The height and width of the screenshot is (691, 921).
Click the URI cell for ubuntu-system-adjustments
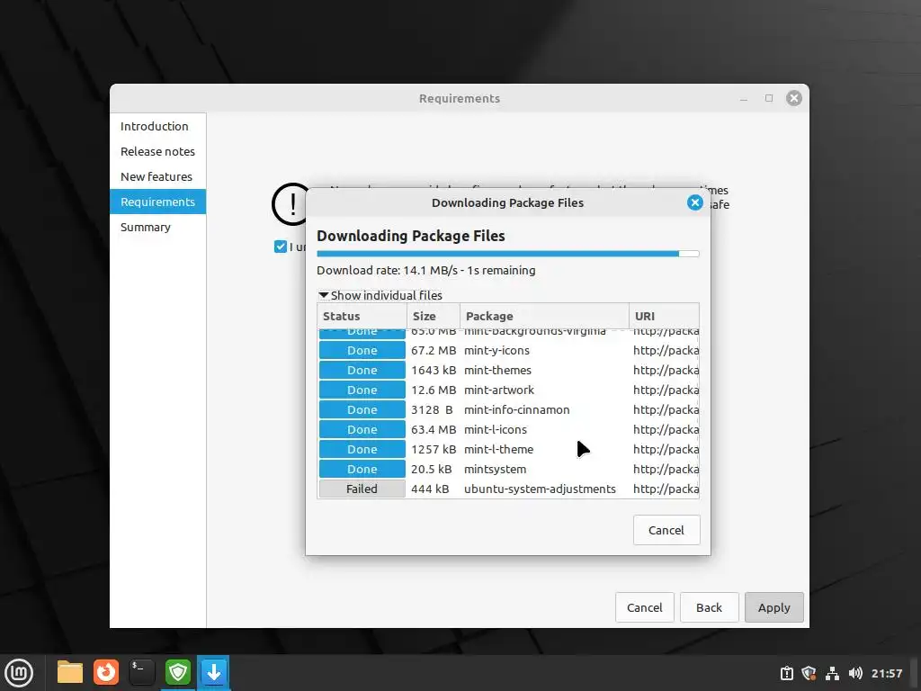point(666,489)
